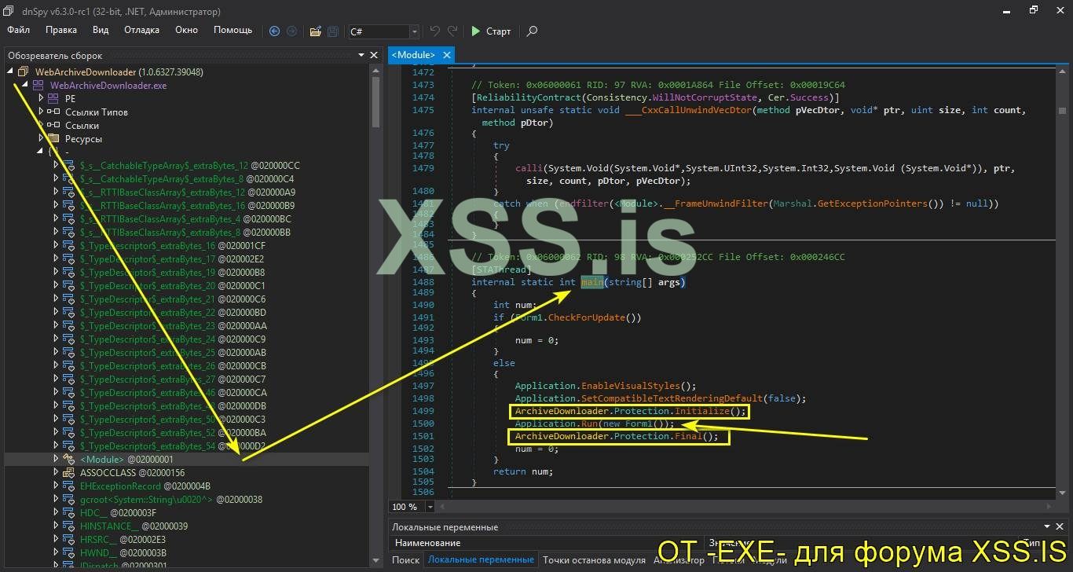This screenshot has width=1073, height=572.
Task: Click the save all disk icon
Action: (x=332, y=31)
